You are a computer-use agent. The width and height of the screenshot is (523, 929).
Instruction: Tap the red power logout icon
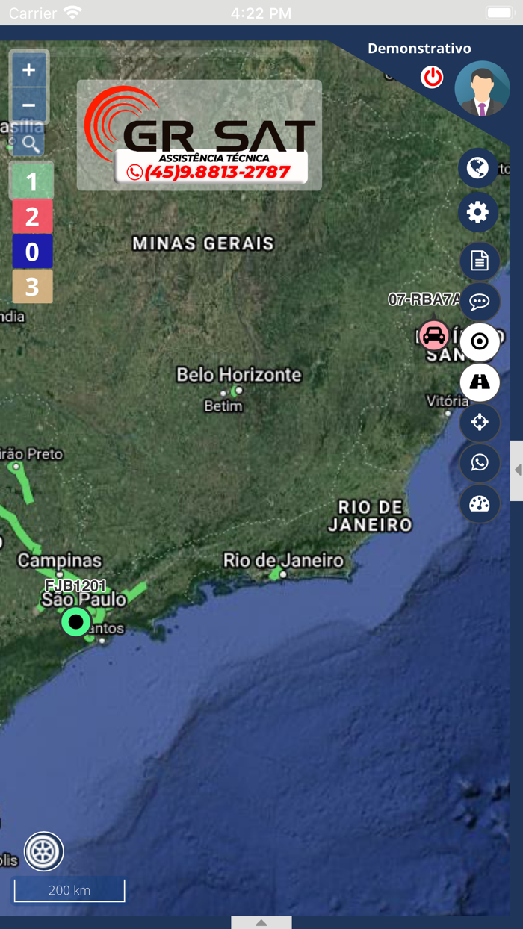coord(432,77)
